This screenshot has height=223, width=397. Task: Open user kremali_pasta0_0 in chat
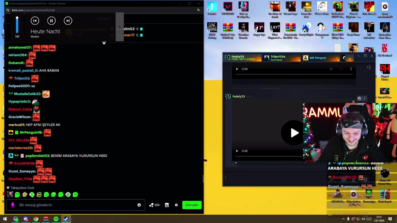23,71
